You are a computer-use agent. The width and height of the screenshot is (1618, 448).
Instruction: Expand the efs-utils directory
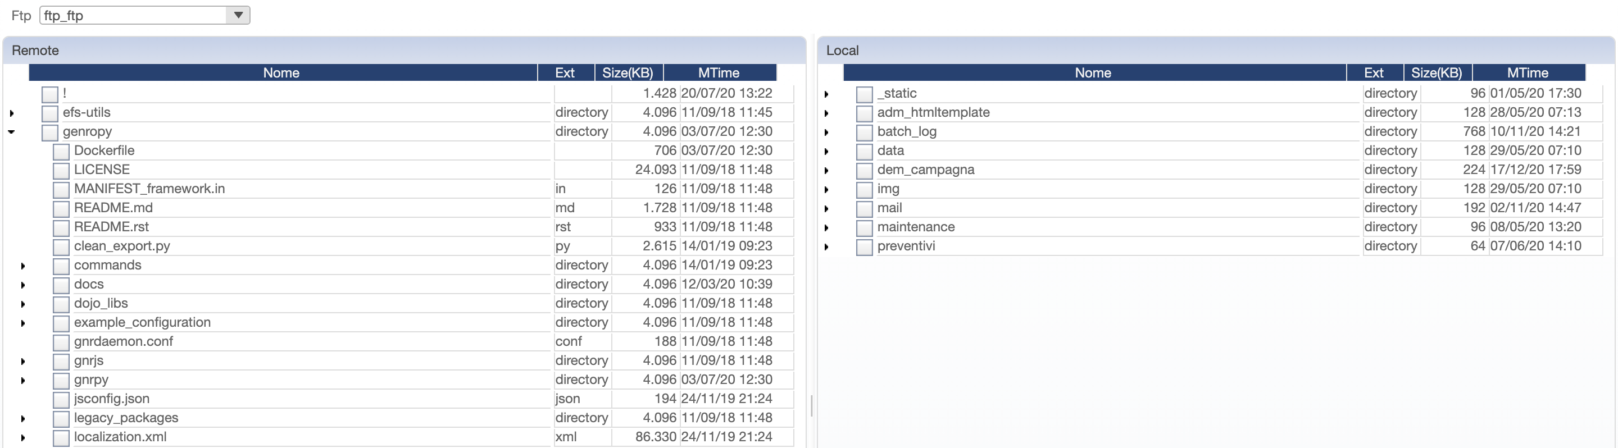(12, 113)
